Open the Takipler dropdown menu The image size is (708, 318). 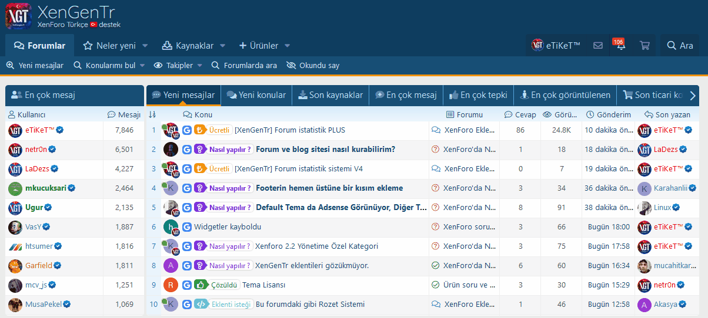[178, 66]
